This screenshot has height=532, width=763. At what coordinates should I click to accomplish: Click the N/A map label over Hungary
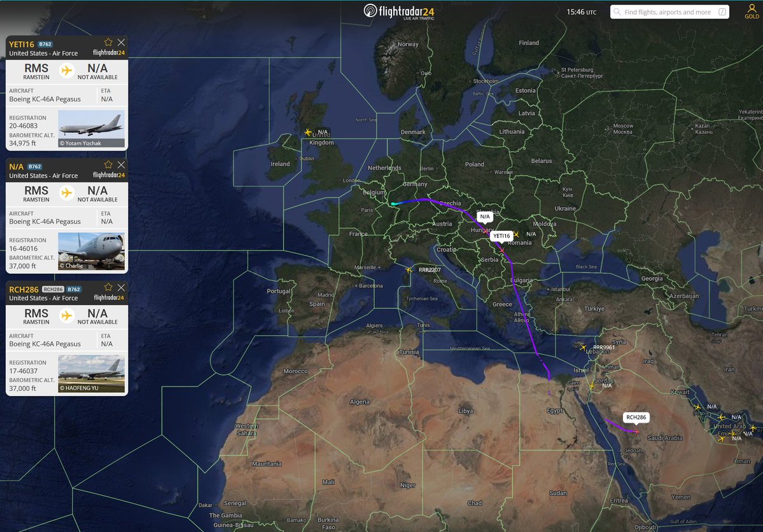coord(485,216)
